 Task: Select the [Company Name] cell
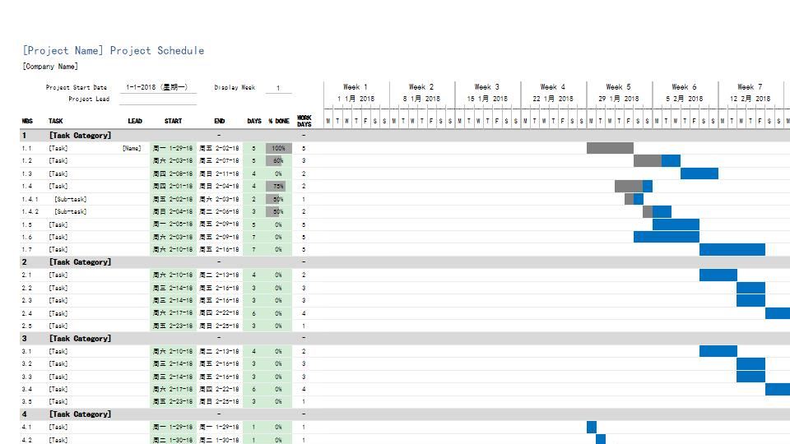tap(50, 67)
